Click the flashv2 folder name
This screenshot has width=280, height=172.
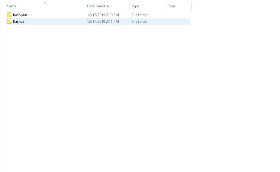pos(19,22)
